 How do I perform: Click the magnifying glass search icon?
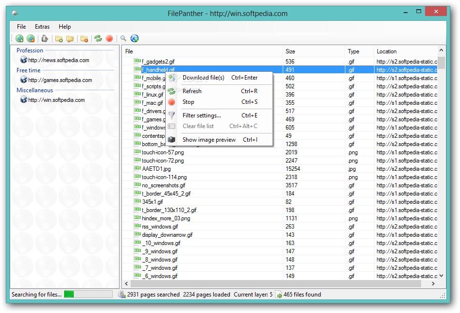coord(123,38)
